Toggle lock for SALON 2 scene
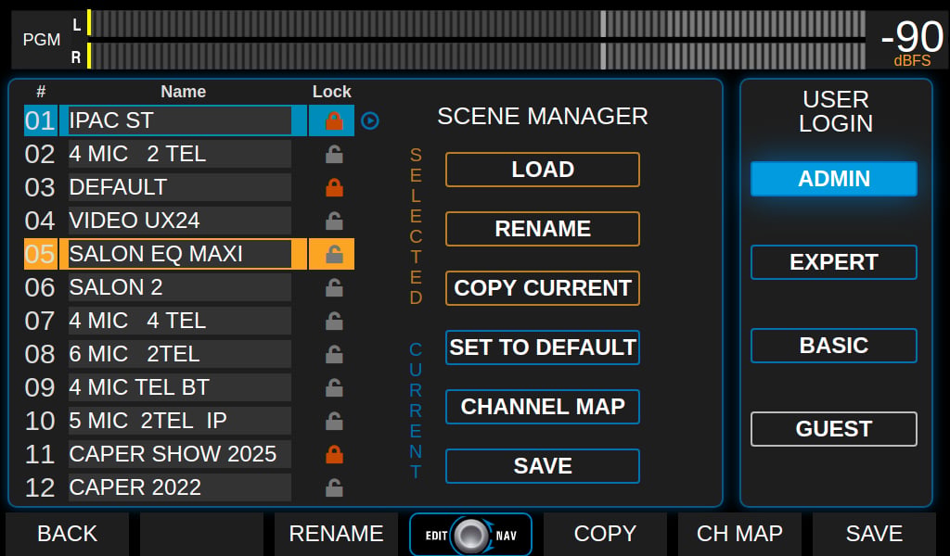Image resolution: width=950 pixels, height=556 pixels. (334, 286)
